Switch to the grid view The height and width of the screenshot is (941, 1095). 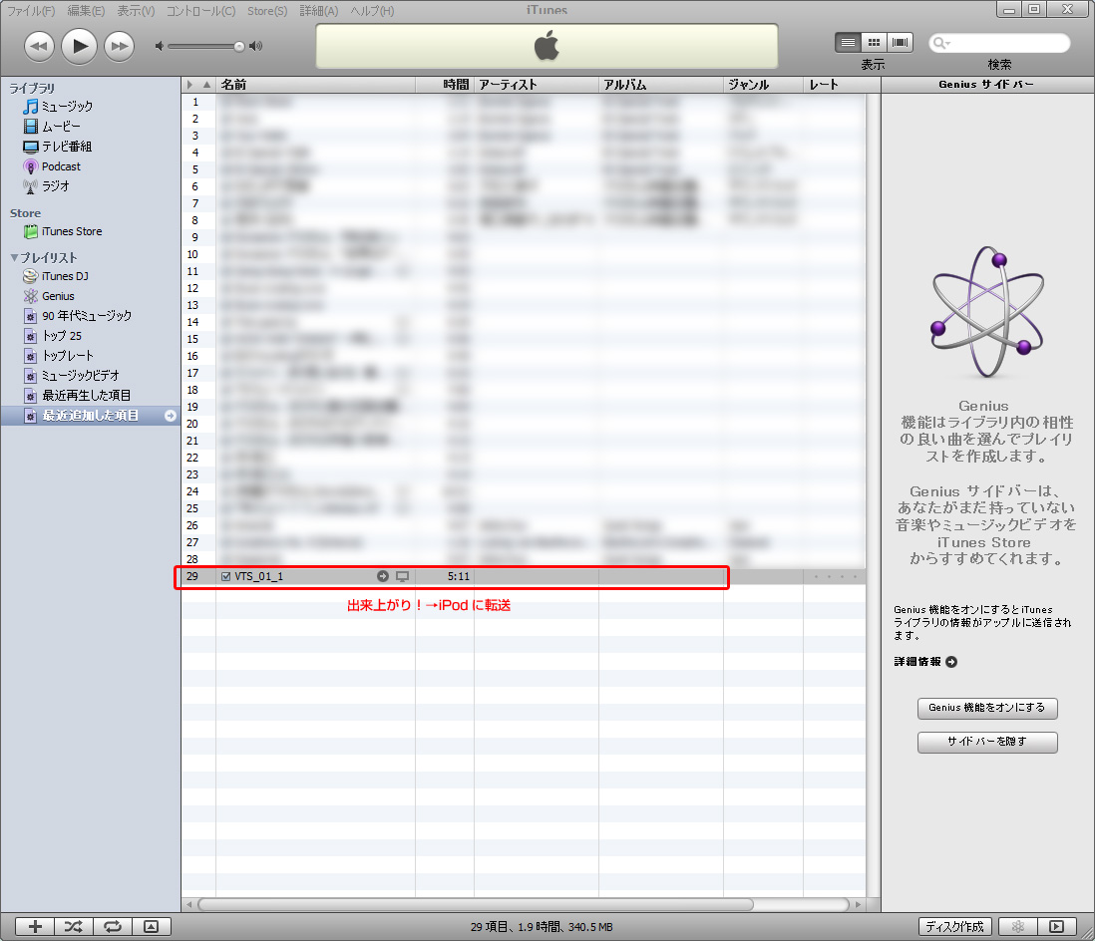(x=874, y=43)
